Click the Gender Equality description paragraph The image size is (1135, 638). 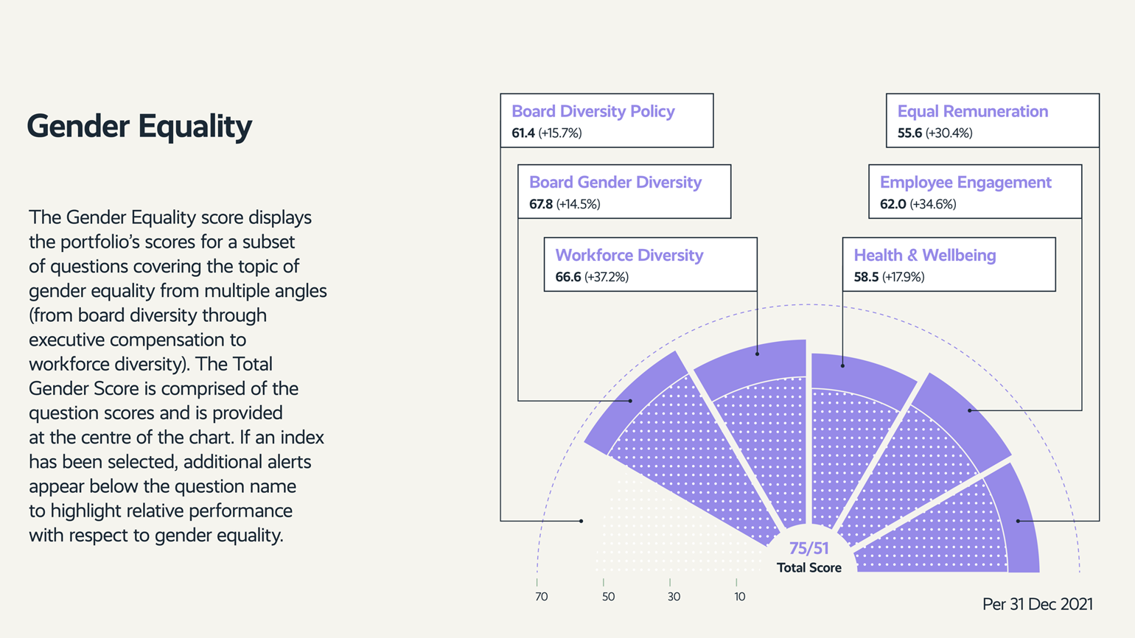177,376
